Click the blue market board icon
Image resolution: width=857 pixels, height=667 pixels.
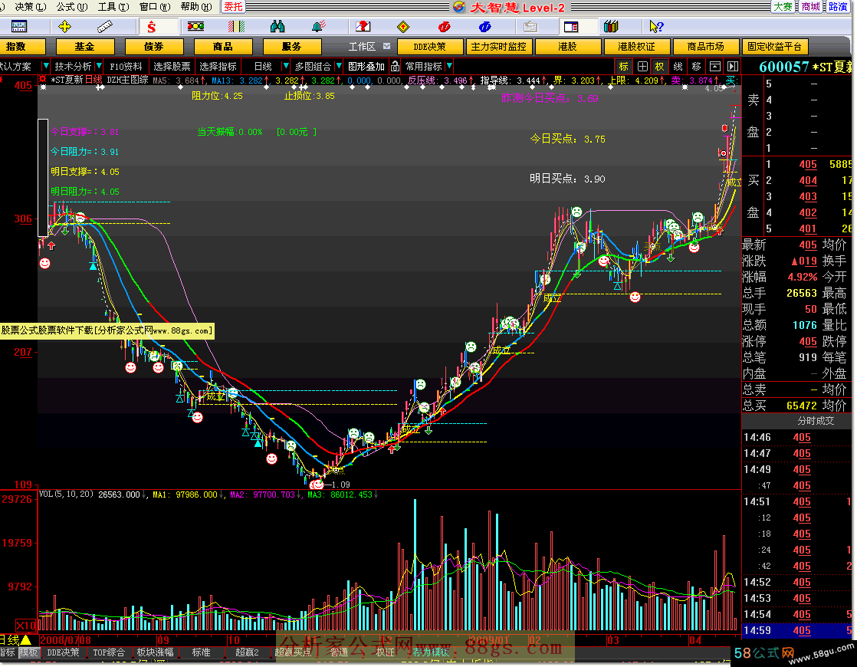click(x=19, y=26)
